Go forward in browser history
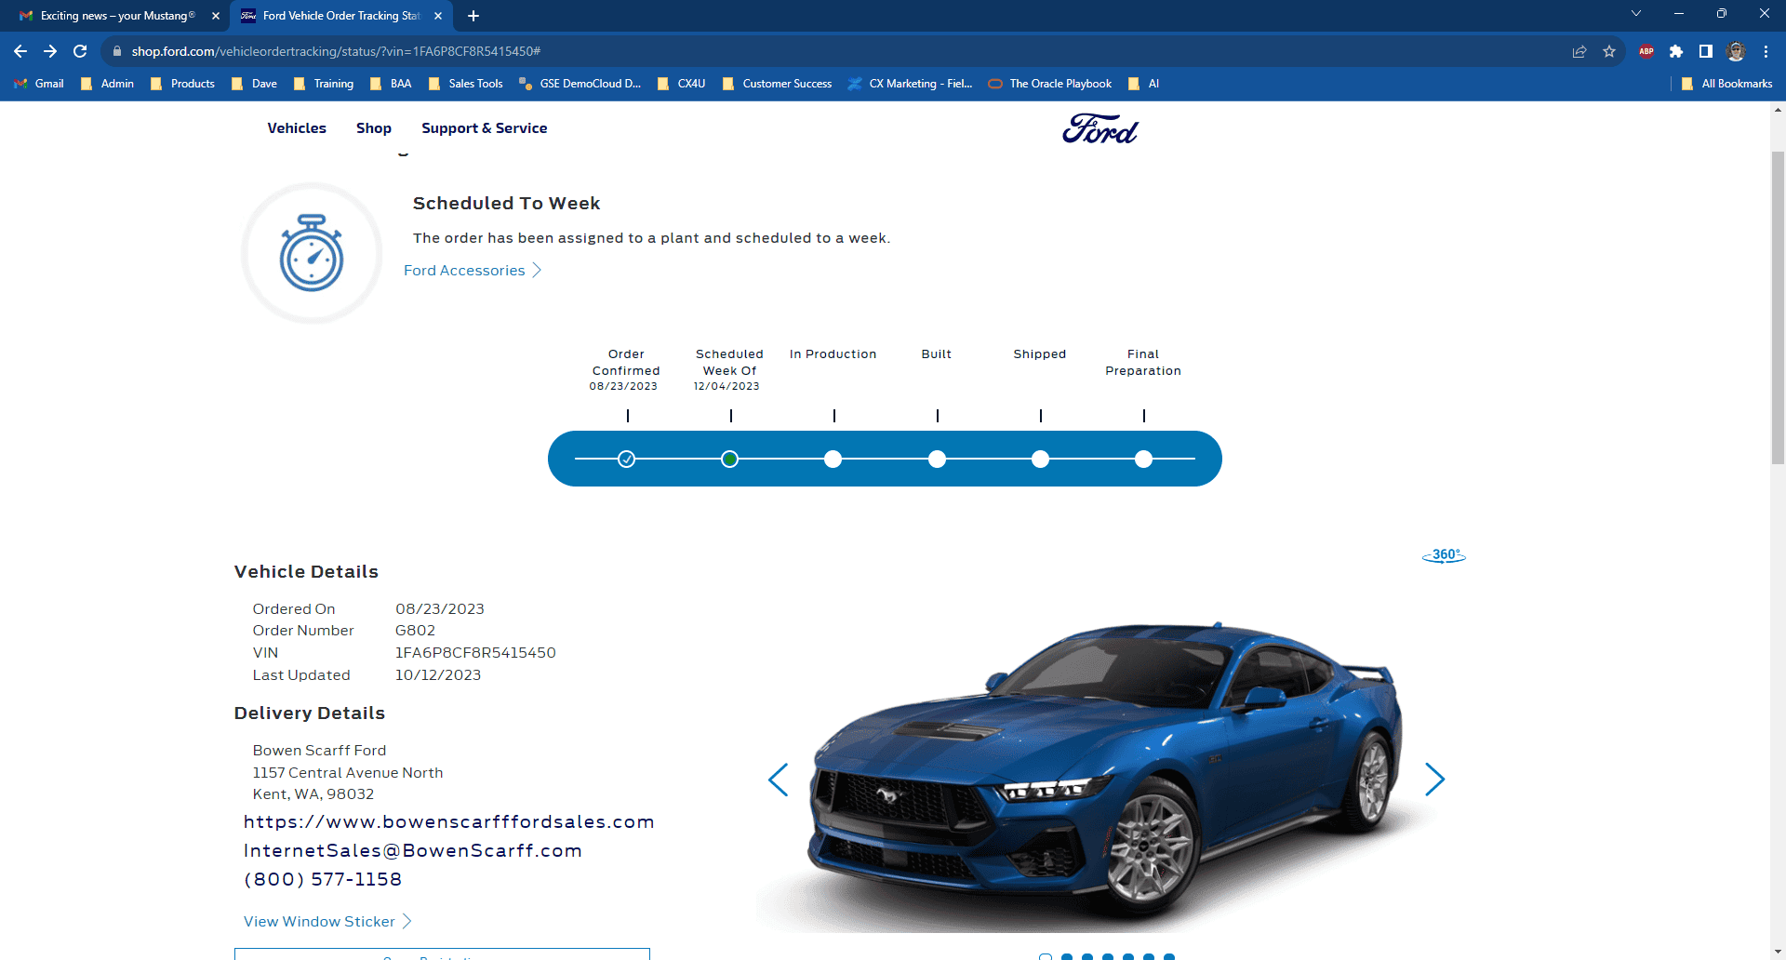The image size is (1786, 960). coord(50,51)
